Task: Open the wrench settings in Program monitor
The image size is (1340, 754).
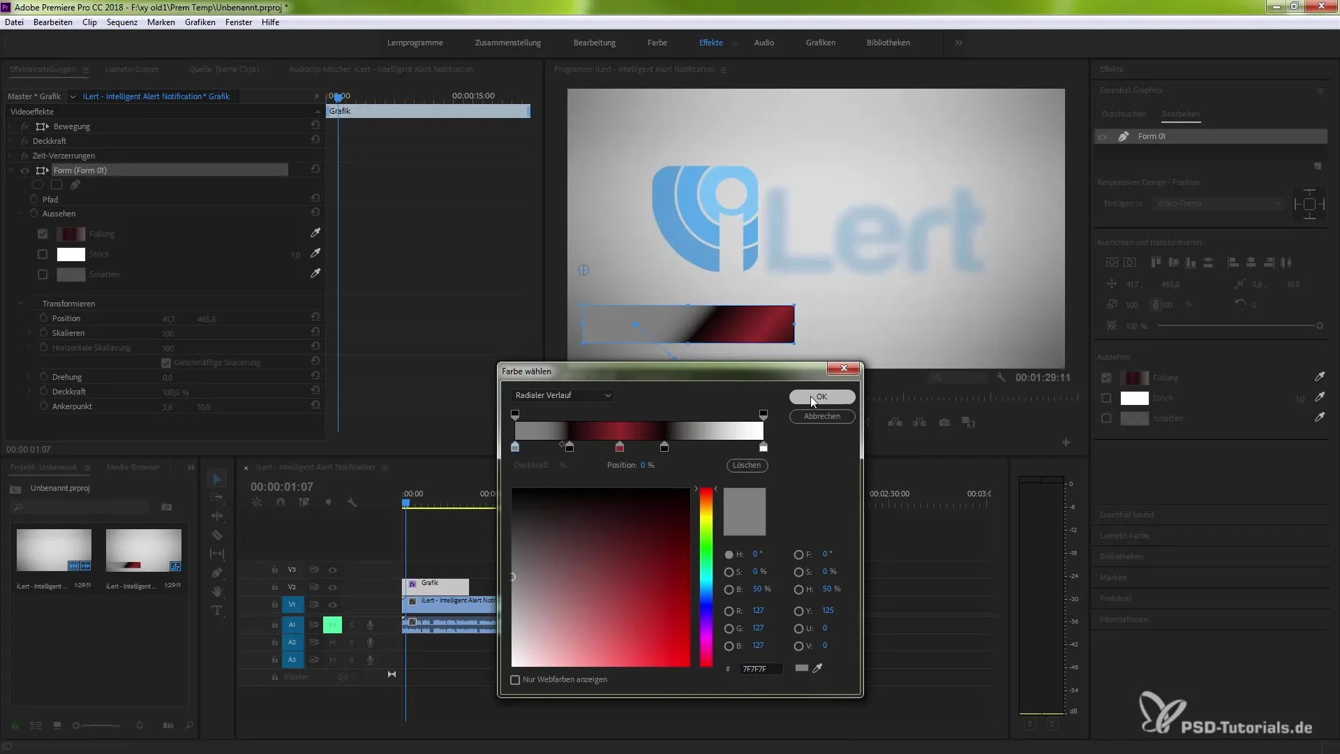Action: point(1001,377)
